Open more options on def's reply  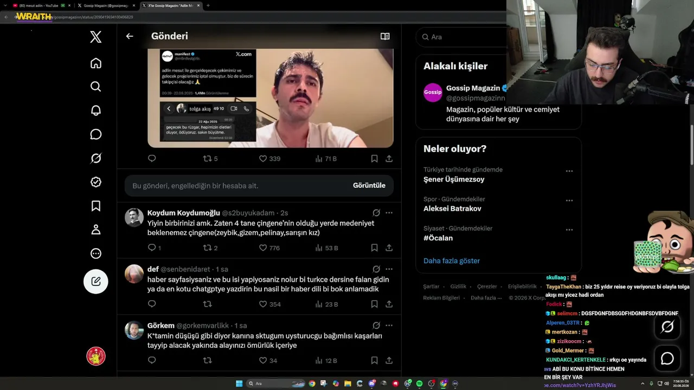pyautogui.click(x=389, y=269)
